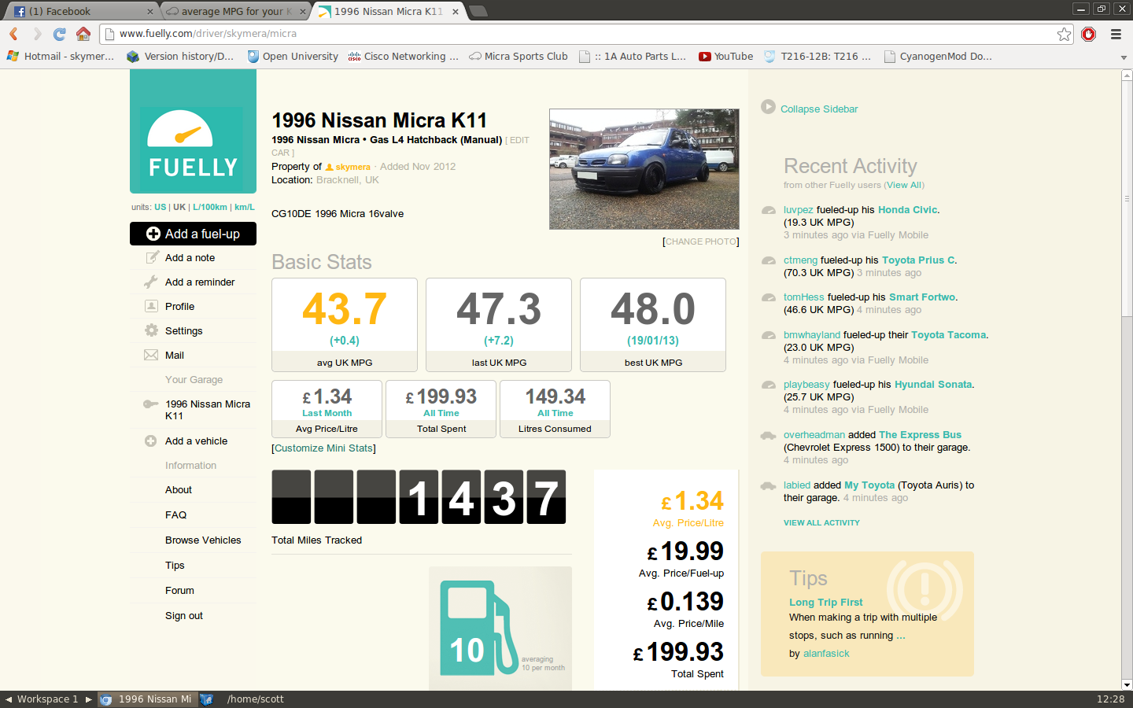Expand the bookmarks bar overflow arrow
This screenshot has height=708, width=1133.
click(x=1124, y=57)
